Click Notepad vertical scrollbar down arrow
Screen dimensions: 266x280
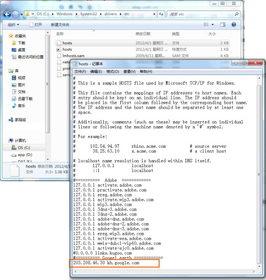pyautogui.click(x=259, y=267)
